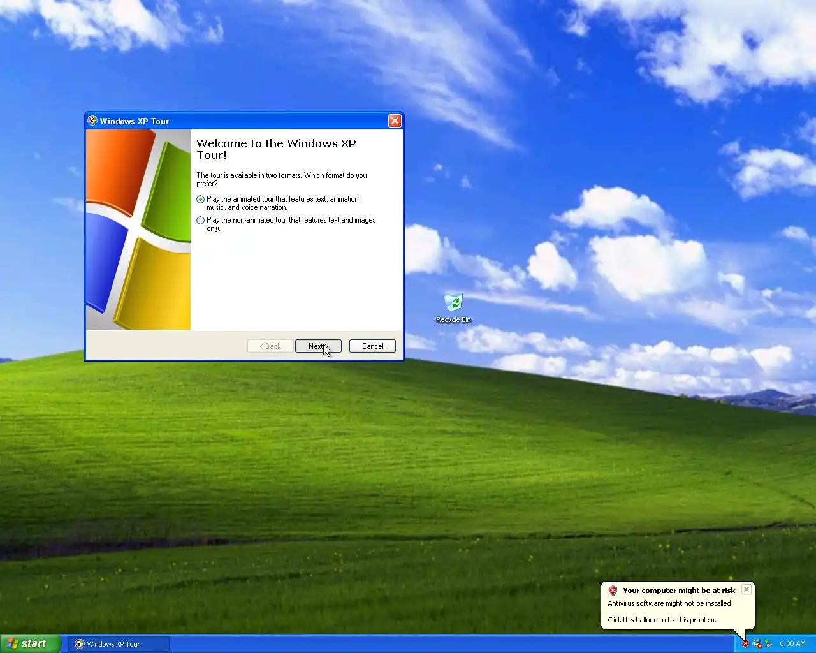Screen dimensions: 816x653
Task: Dismiss the security balloon with its X button
Action: [747, 590]
